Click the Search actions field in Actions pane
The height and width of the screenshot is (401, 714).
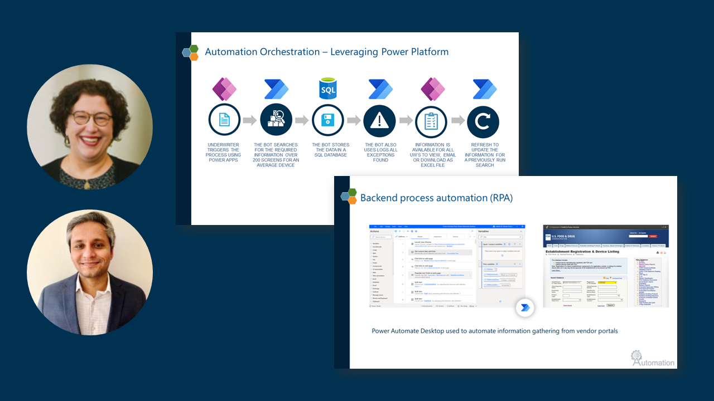[380, 237]
